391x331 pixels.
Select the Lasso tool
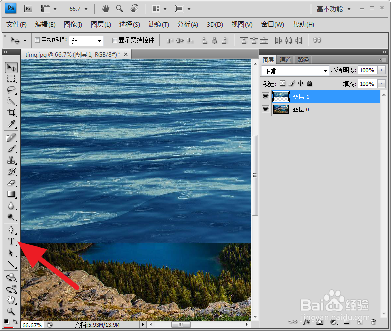coord(11,90)
